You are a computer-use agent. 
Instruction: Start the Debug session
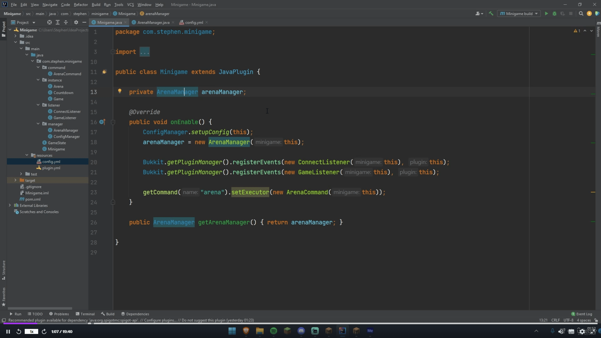(x=555, y=13)
